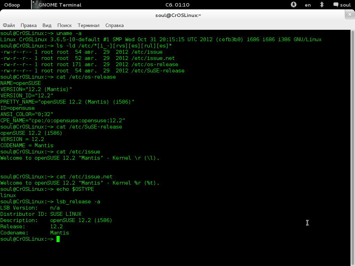Click the VERSION = 12.2 line
This screenshot has height=266, width=355.
tap(22, 139)
